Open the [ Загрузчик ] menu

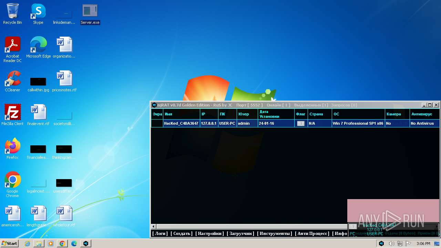tap(240, 234)
